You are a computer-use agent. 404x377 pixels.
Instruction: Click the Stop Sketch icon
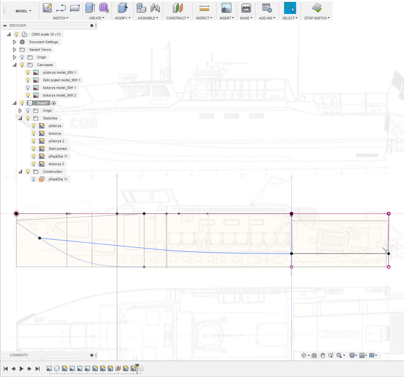click(317, 8)
